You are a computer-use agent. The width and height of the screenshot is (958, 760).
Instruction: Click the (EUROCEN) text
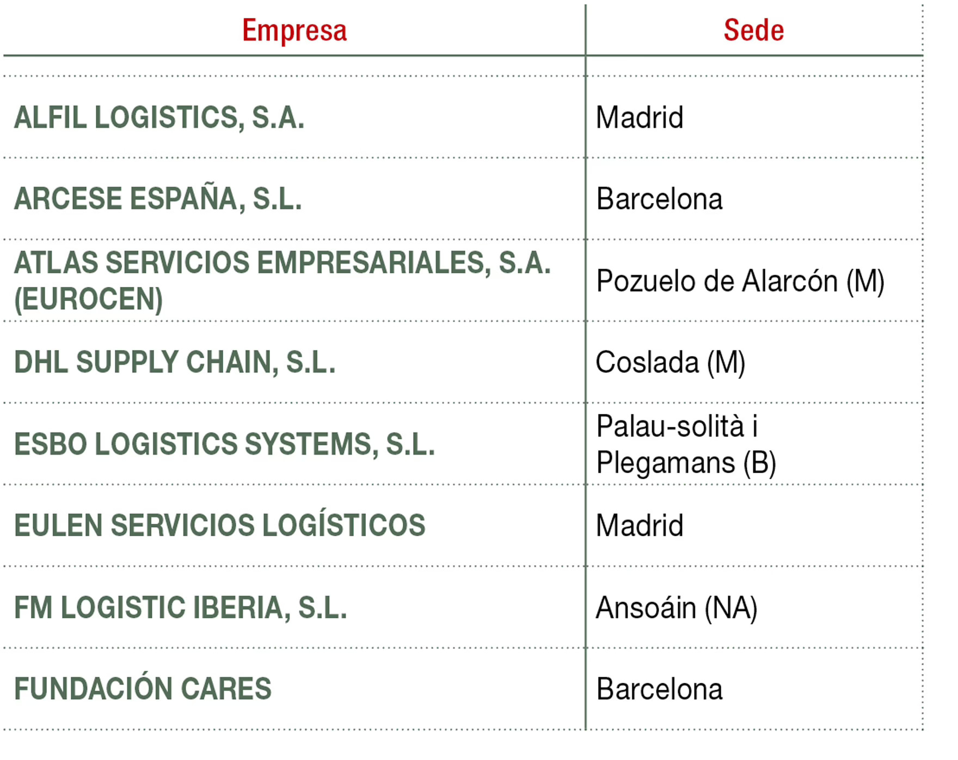[88, 299]
